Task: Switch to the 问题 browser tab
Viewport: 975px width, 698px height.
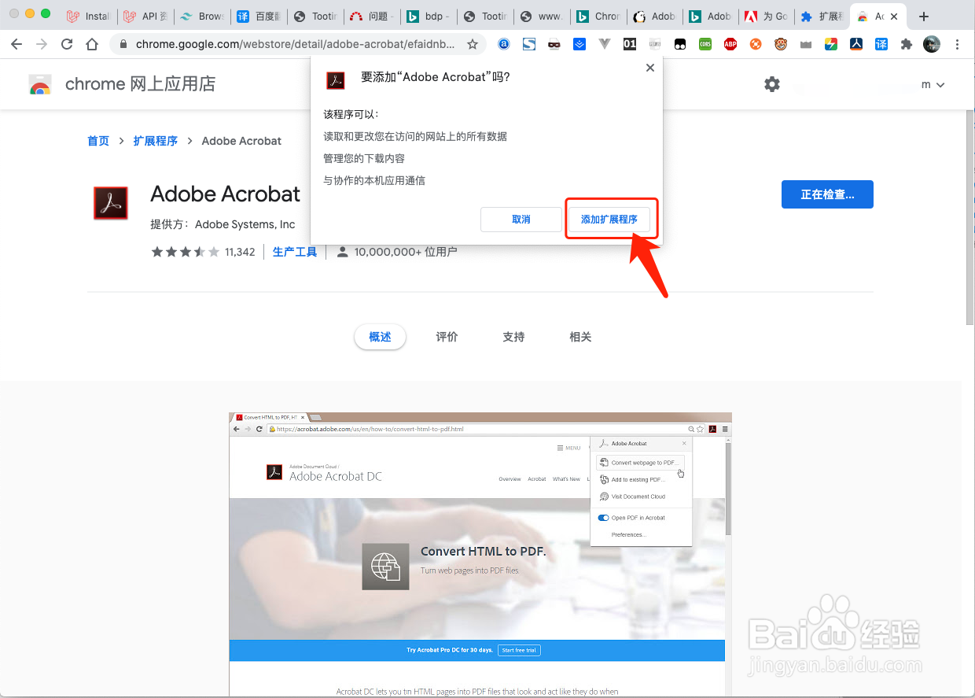Action: click(372, 17)
